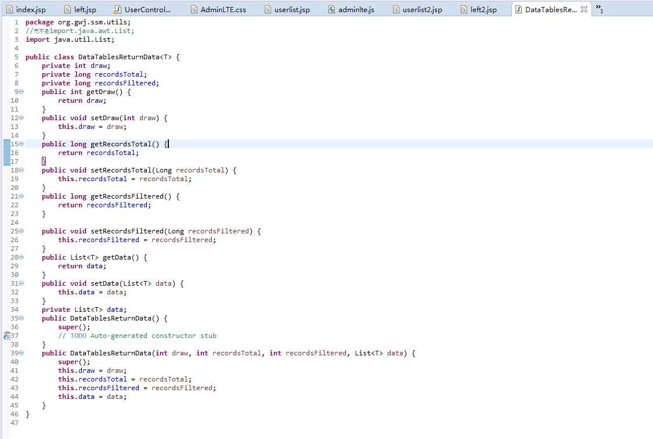
Task: Open the adminlte.js tab
Action: 352,9
